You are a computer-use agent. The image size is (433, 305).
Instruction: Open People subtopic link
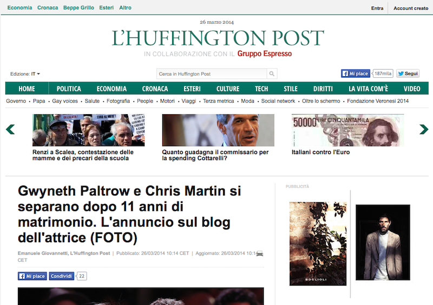pos(145,101)
